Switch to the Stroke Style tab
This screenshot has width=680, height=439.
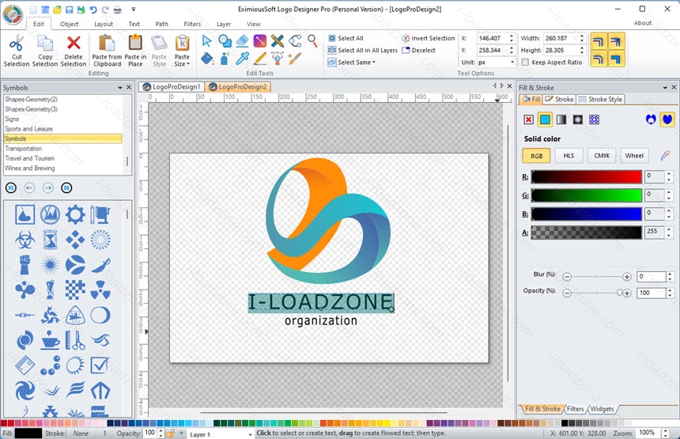tap(600, 100)
